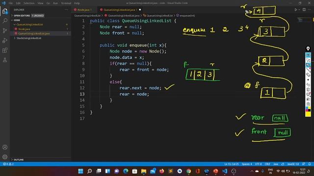This screenshot has height=176, width=314.
Task: Open the Run and Debug view
Action: pyautogui.click(x=5, y=40)
